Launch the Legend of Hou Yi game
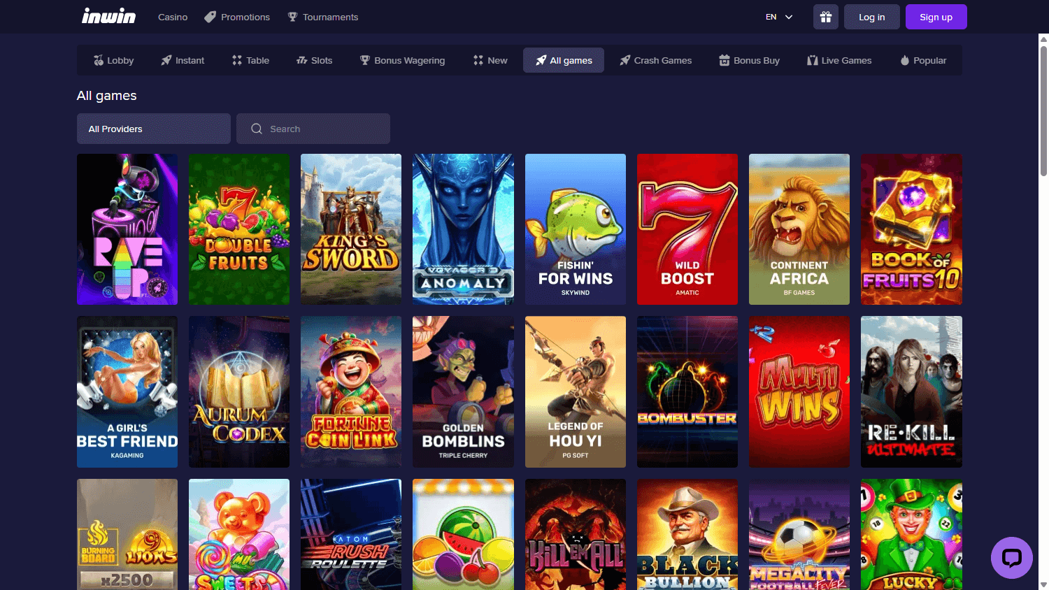The height and width of the screenshot is (590, 1049). point(575,391)
